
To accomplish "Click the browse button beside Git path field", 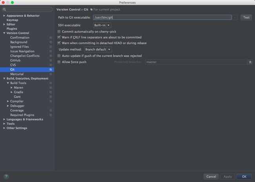I will click(235, 18).
